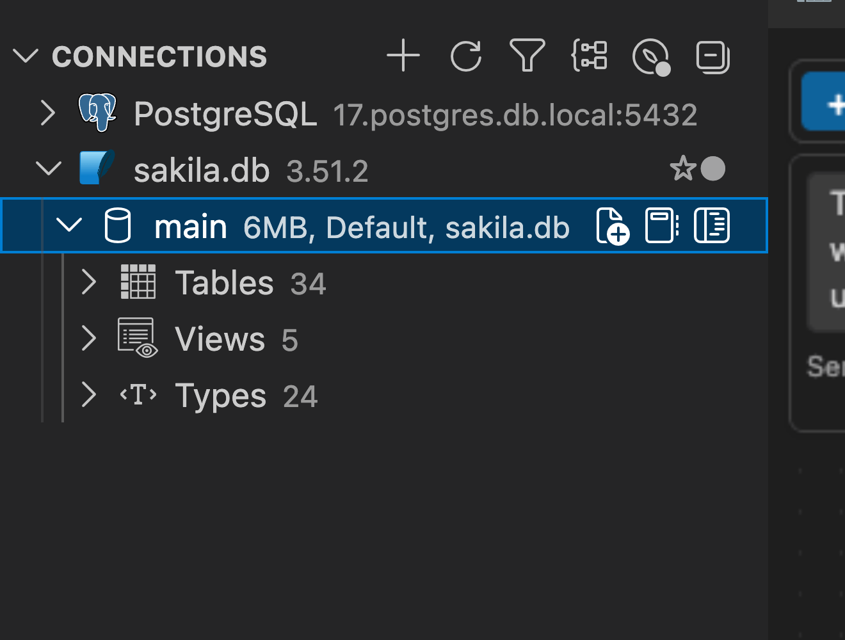Collapse the sakila.db connection
The width and height of the screenshot is (845, 640).
(x=47, y=168)
